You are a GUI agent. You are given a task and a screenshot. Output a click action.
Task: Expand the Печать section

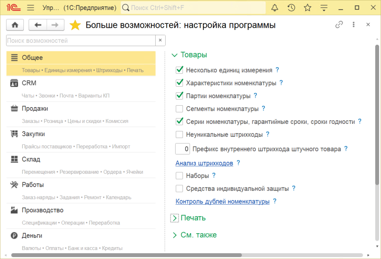tap(174, 218)
